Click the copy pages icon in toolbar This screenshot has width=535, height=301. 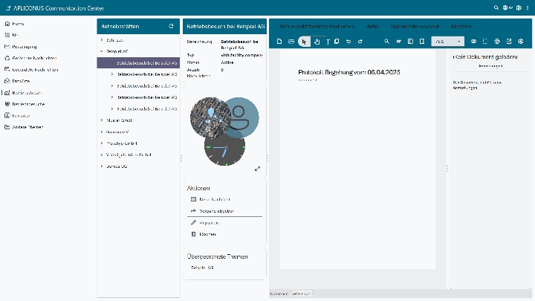[337, 42]
